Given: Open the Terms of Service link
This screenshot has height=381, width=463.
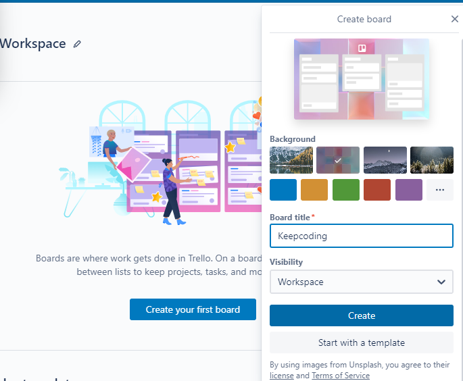Looking at the screenshot, I should [x=341, y=376].
